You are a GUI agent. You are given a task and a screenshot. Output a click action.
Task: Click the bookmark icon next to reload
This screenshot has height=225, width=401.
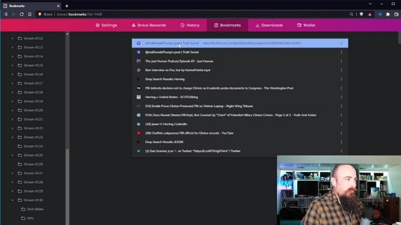click(x=30, y=14)
